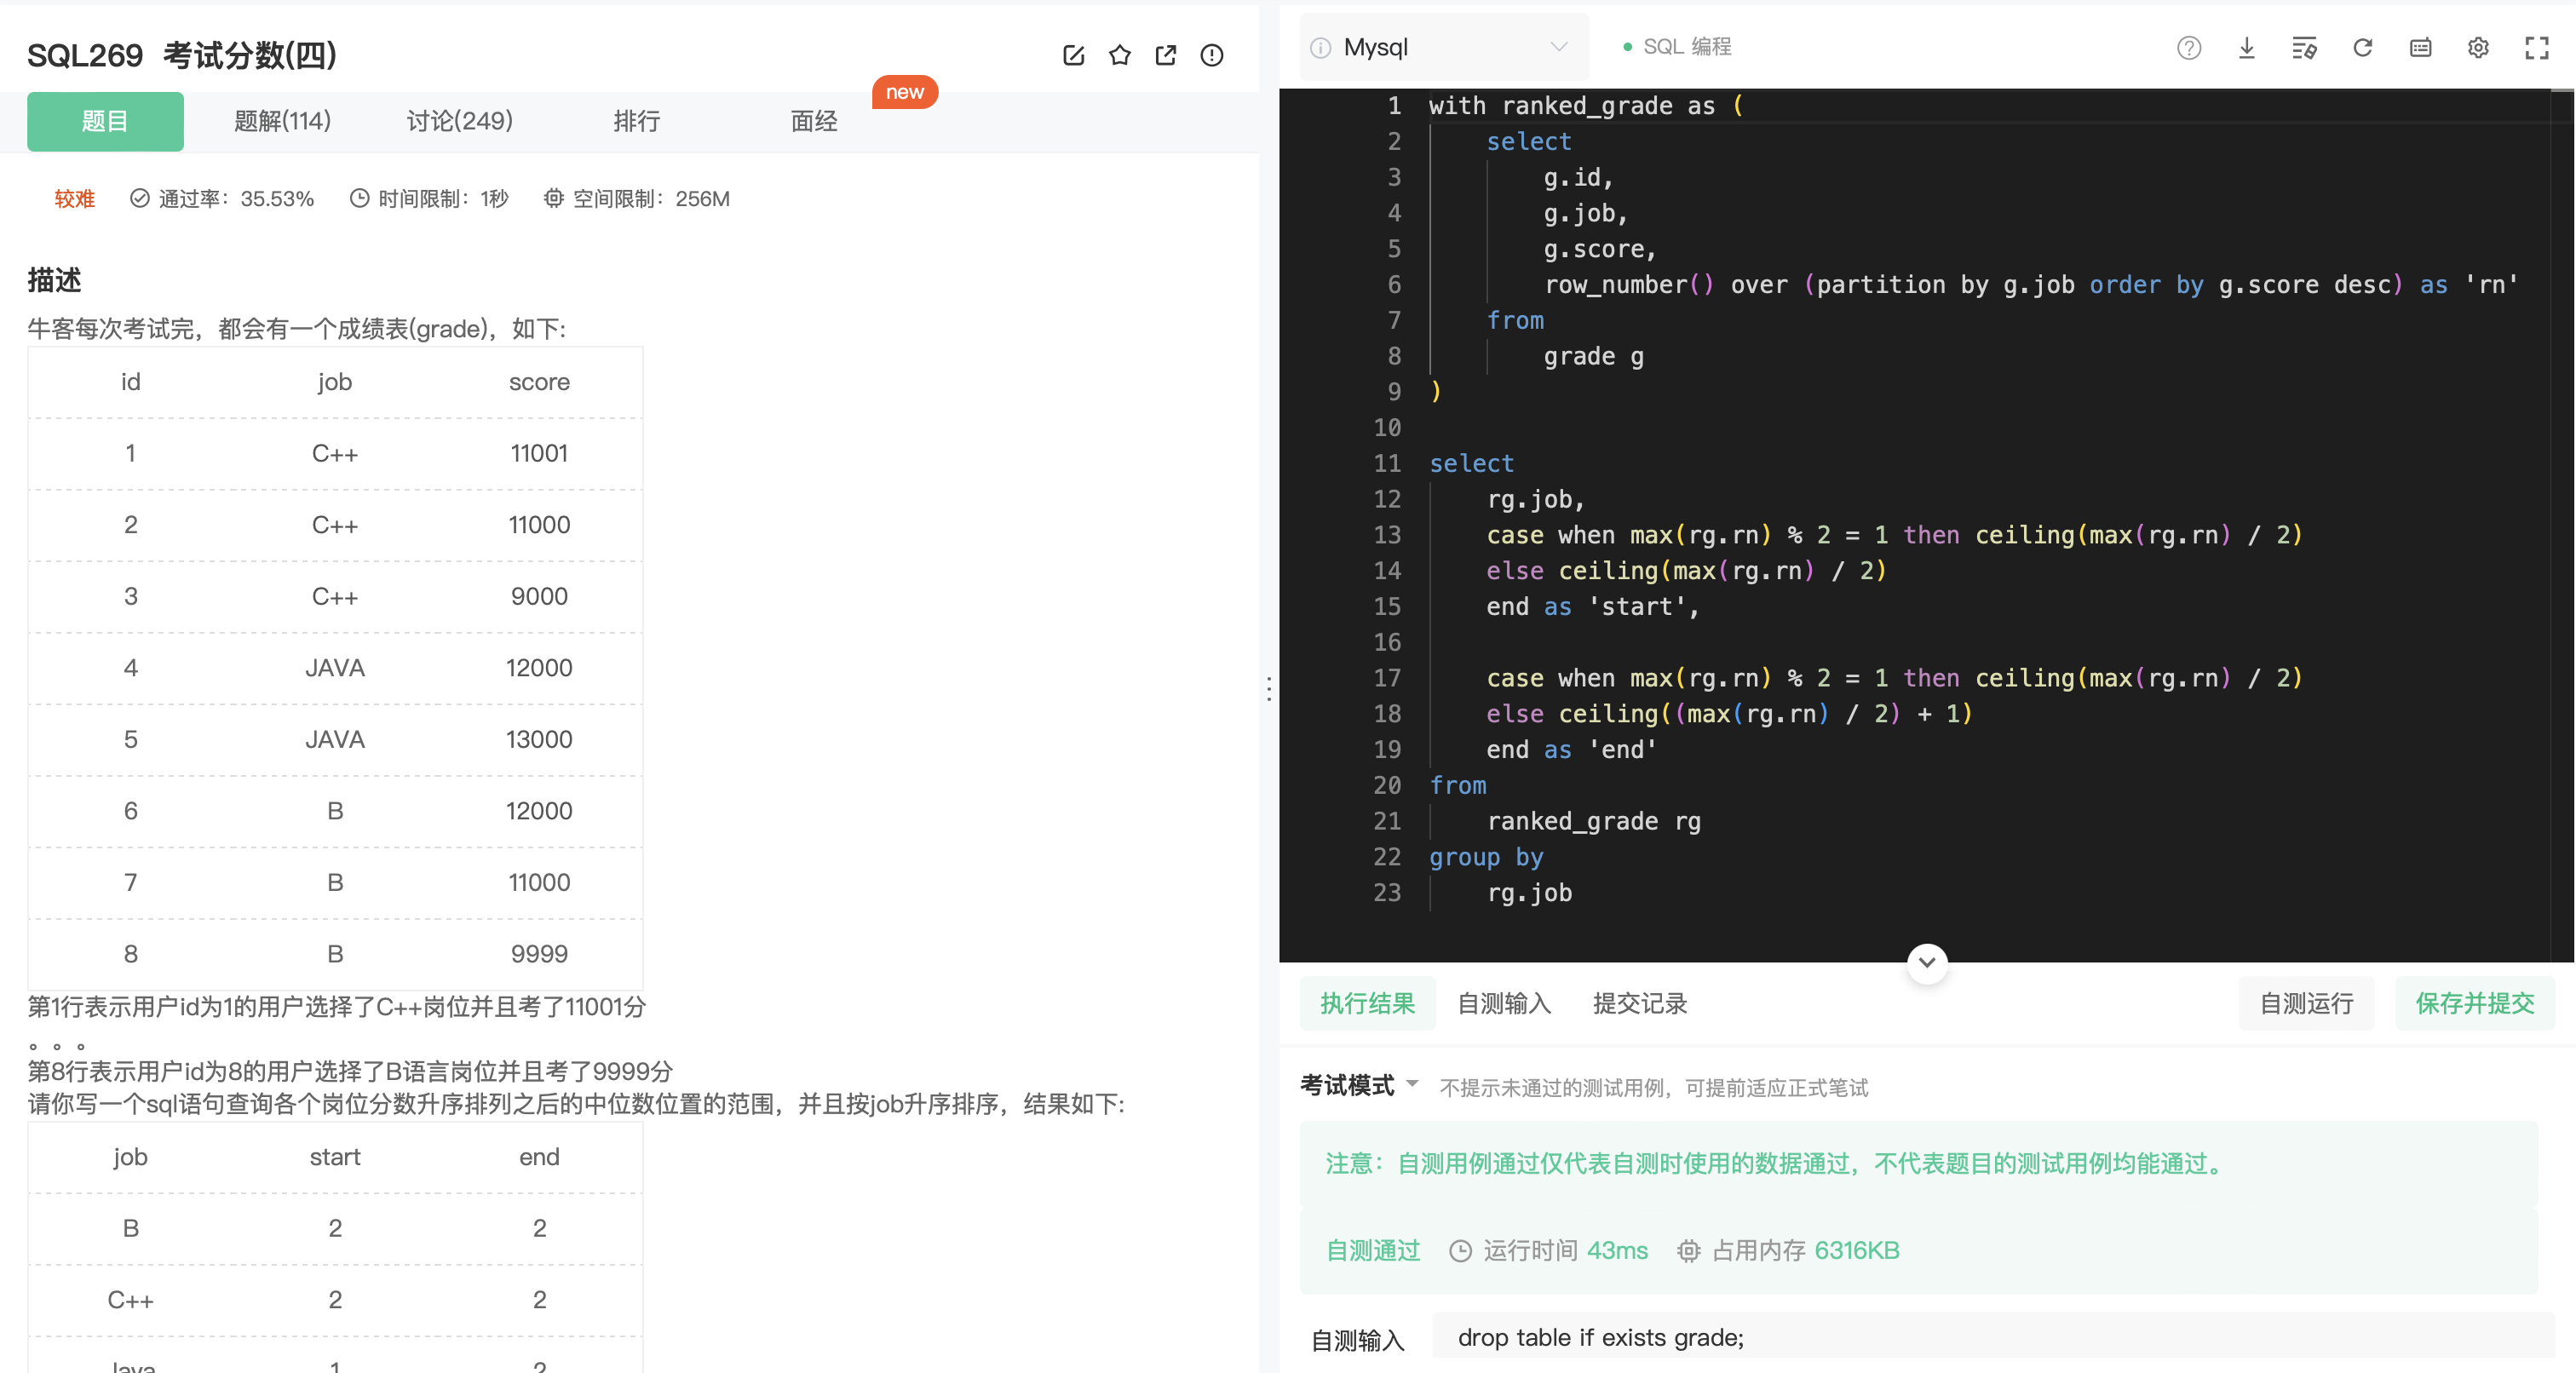Open the editor help question icon
The width and height of the screenshot is (2576, 1373).
pyautogui.click(x=2188, y=48)
